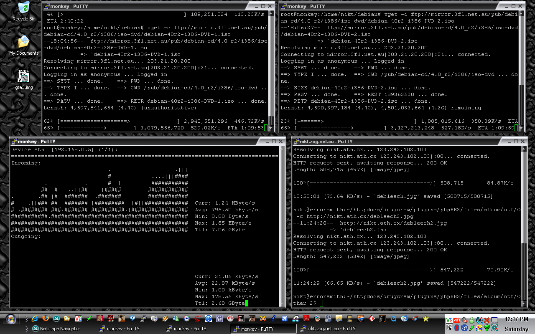Launch Internet Explorer from quick launch
Image resolution: width=535 pixels, height=334 pixels.
pyautogui.click(x=36, y=319)
